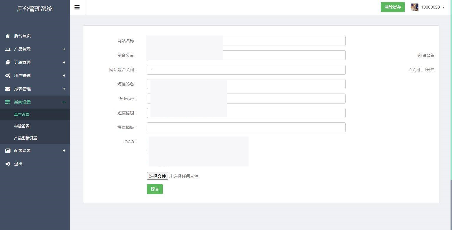Submit the form with 提交 button
452x230 pixels.
tap(155, 189)
